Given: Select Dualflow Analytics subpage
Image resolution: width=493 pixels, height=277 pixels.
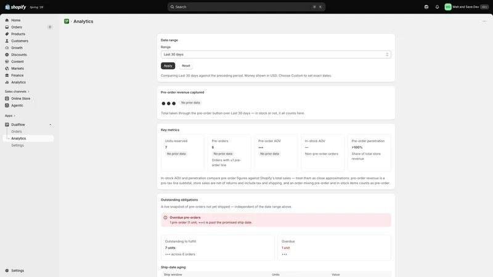Looking at the screenshot, I should click(x=28, y=138).
